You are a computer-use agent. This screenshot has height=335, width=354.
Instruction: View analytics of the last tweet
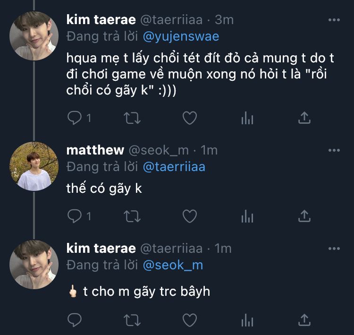point(247,320)
